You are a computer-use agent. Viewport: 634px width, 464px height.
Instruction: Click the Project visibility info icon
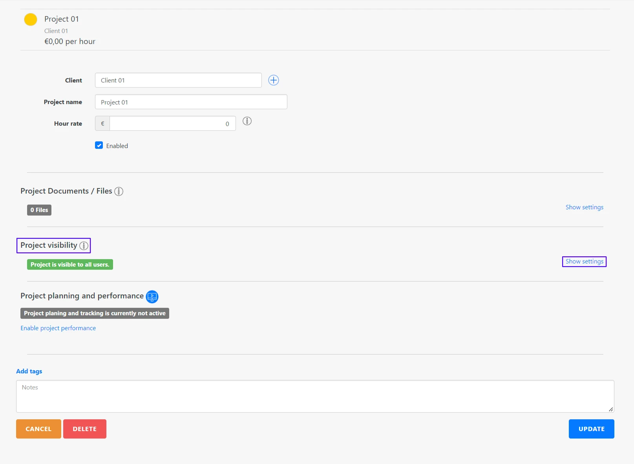[83, 246]
